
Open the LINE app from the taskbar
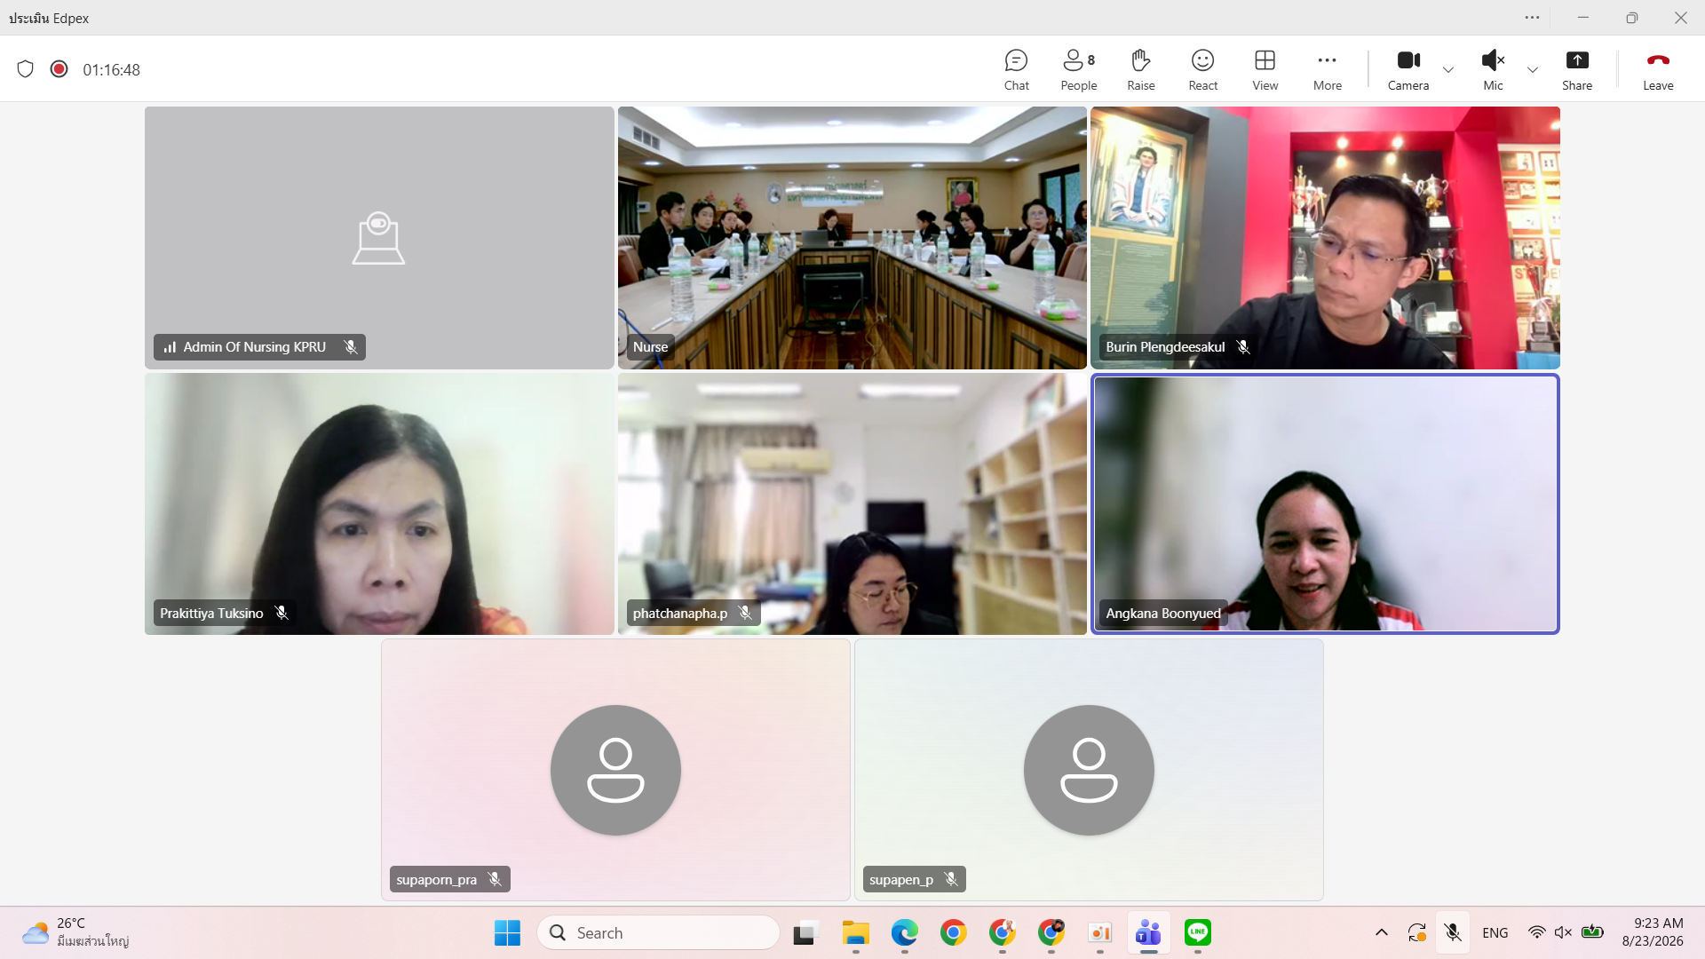(x=1197, y=933)
